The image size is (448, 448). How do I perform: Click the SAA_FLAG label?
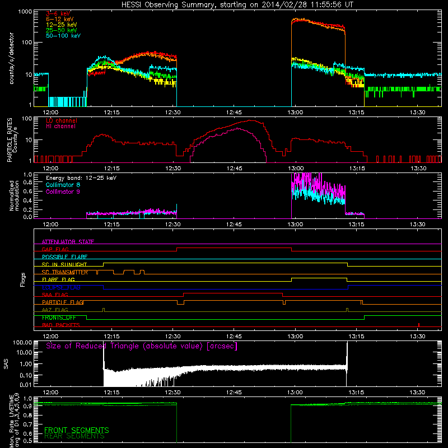pyautogui.click(x=55, y=295)
